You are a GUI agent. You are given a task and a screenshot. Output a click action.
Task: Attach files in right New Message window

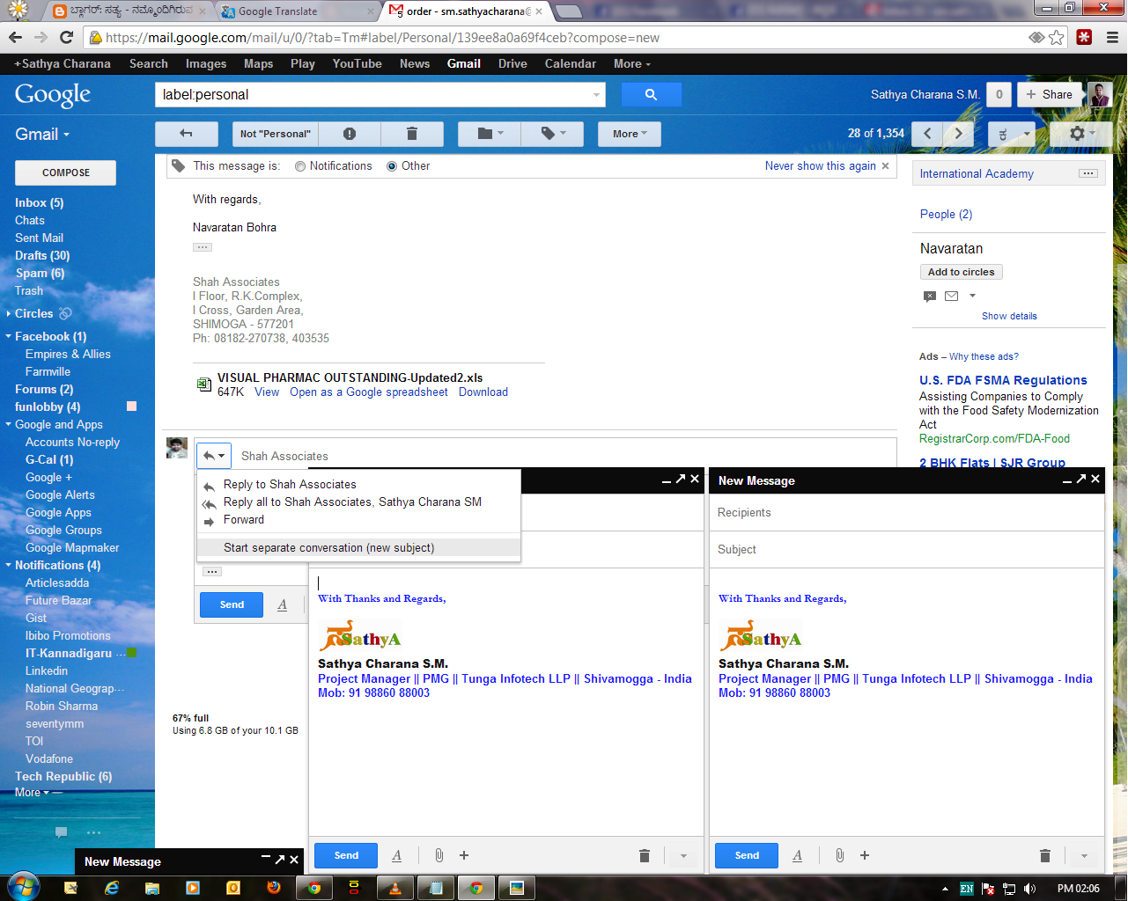point(839,855)
